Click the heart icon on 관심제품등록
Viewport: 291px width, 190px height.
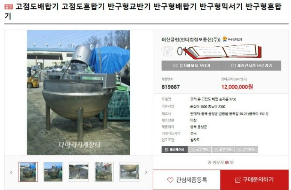click(x=170, y=180)
